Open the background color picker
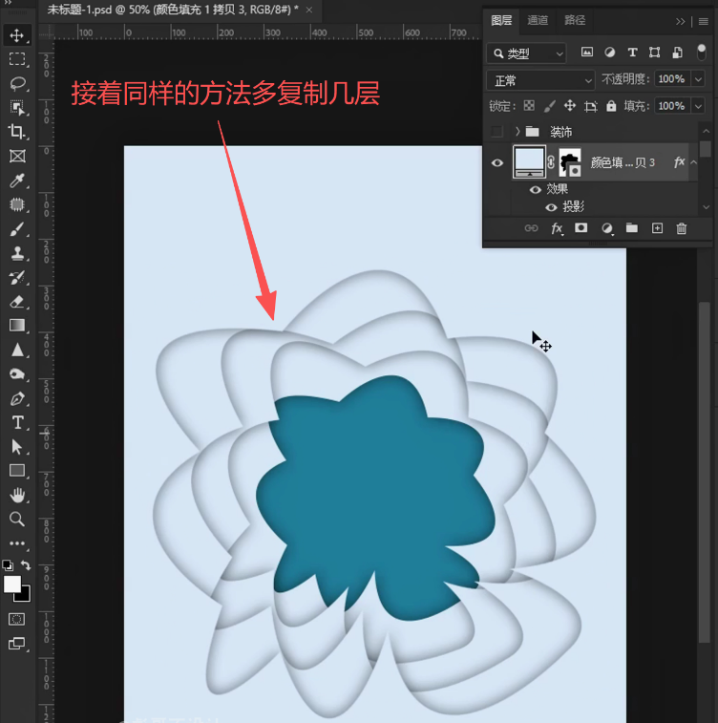718x723 pixels. [x=25, y=596]
